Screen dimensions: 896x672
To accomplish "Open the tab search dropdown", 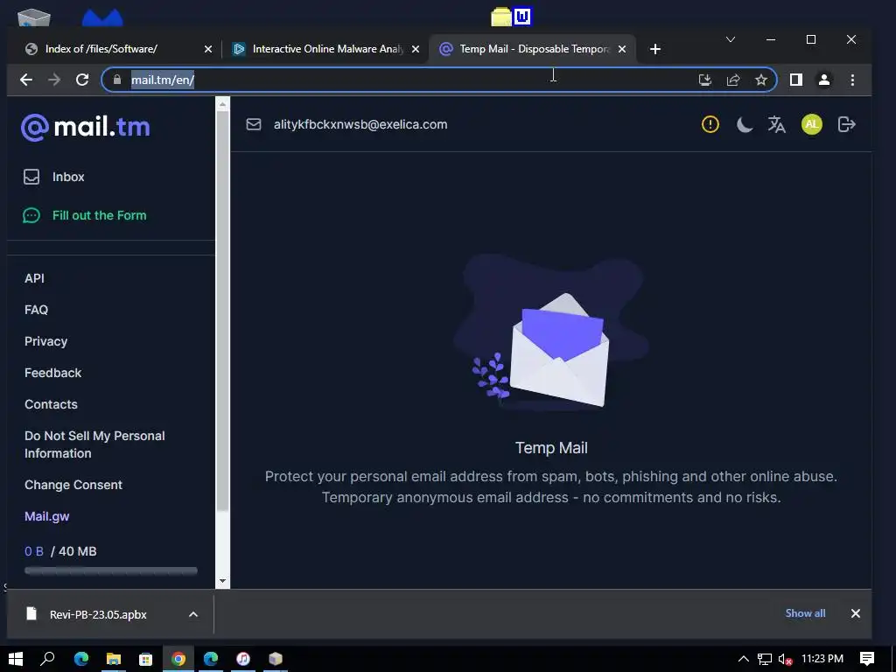I will [x=731, y=39].
